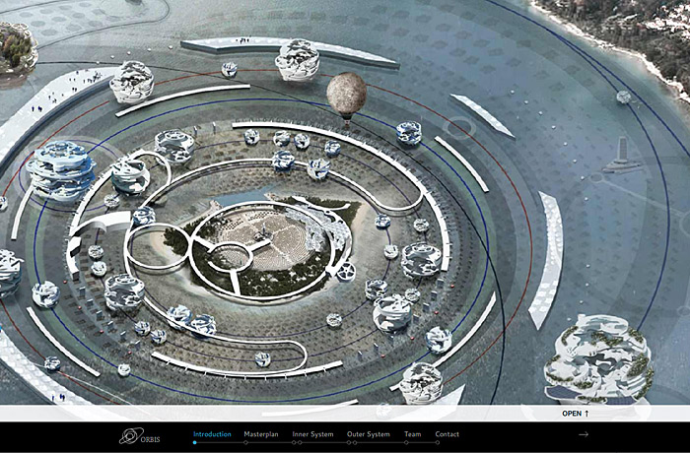The height and width of the screenshot is (453, 690).
Task: Click the Orbis logo icon
Action: 131,435
